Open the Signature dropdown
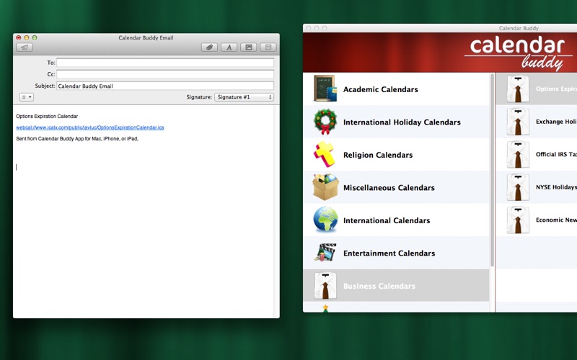This screenshot has height=360, width=577. pyautogui.click(x=245, y=97)
